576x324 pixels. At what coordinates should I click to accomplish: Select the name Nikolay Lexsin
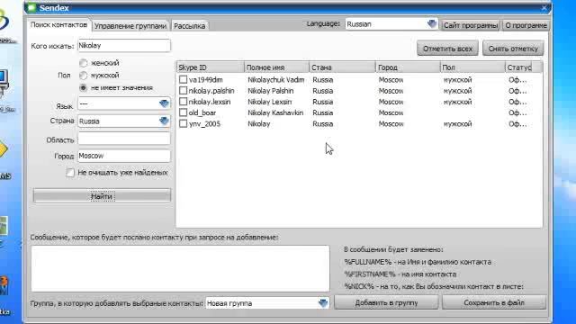tap(269, 102)
